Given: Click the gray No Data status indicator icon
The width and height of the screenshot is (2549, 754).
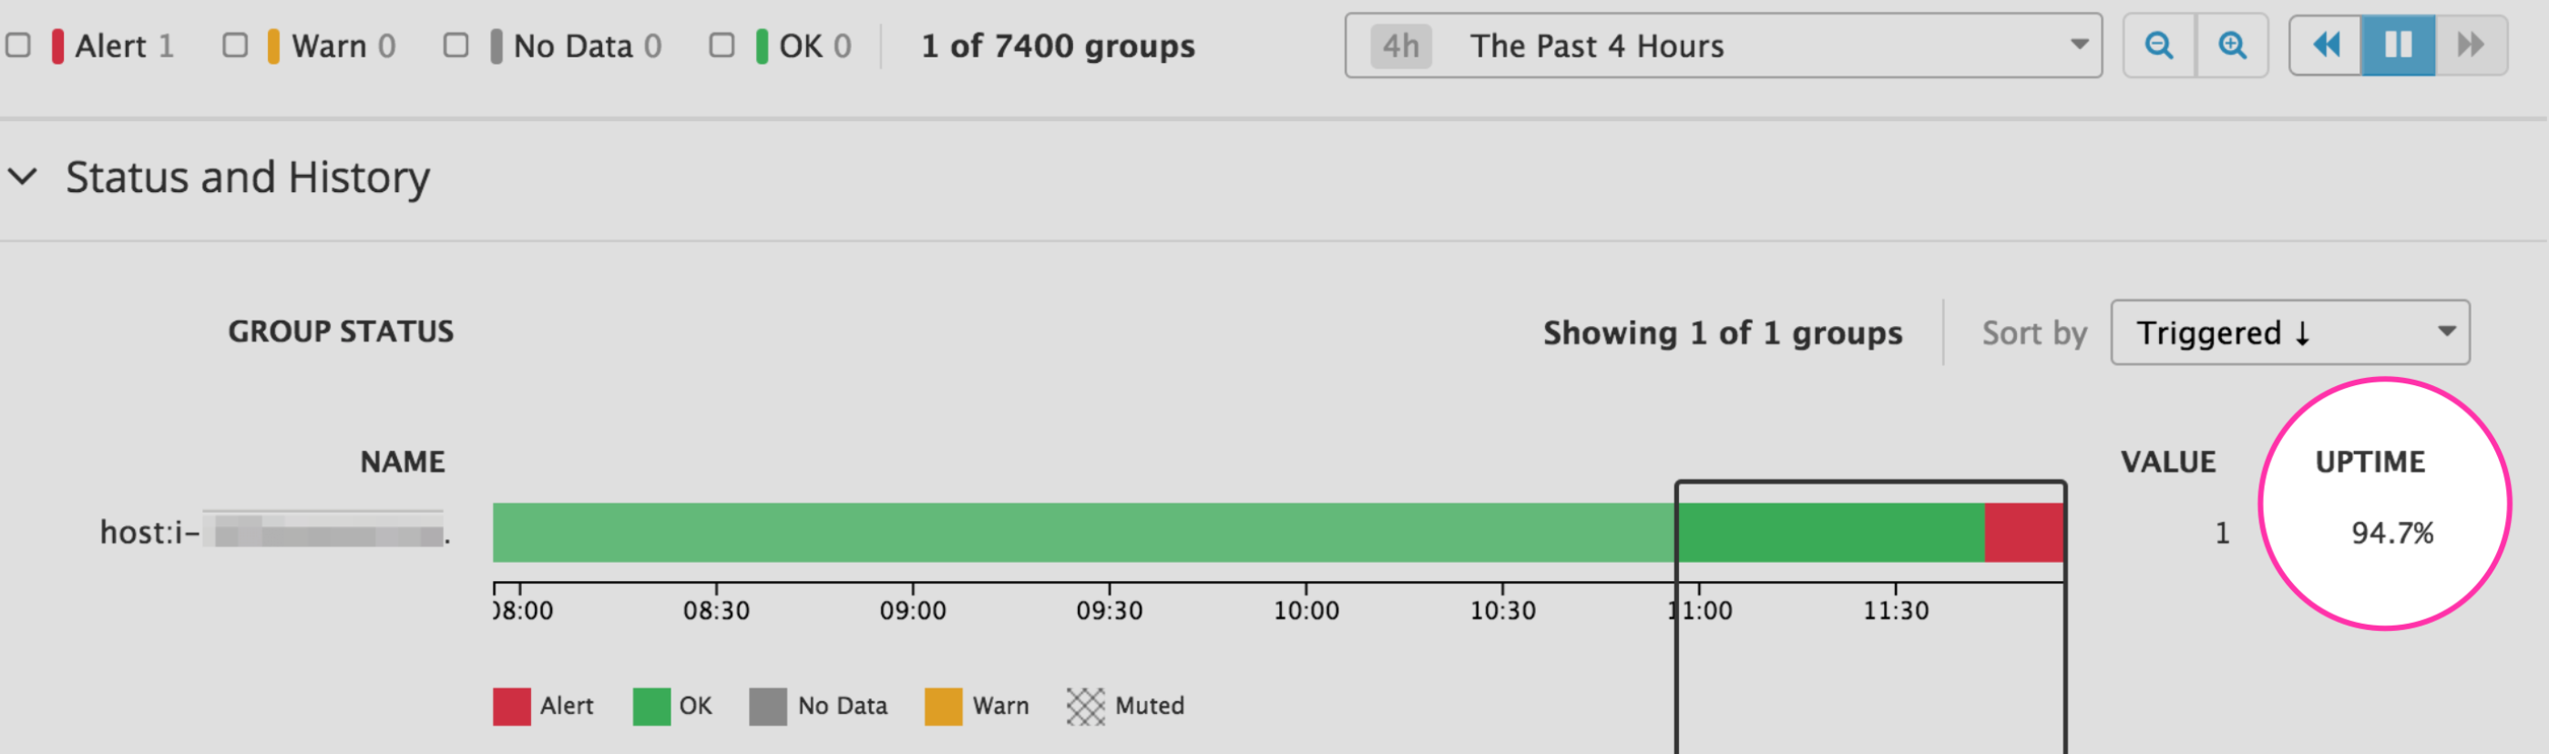Looking at the screenshot, I should pos(496,44).
